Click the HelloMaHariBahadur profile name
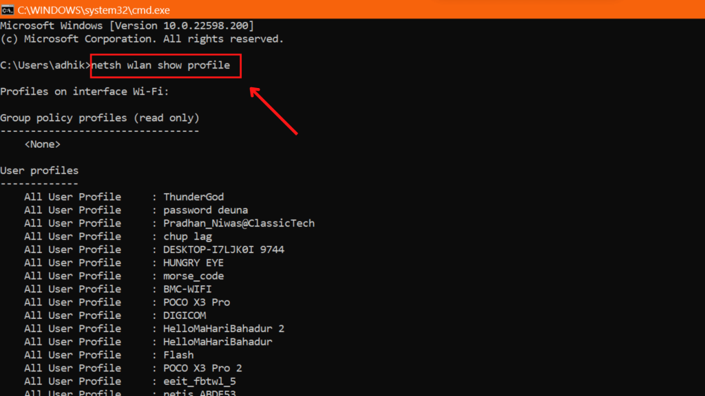This screenshot has height=396, width=705. coord(218,342)
